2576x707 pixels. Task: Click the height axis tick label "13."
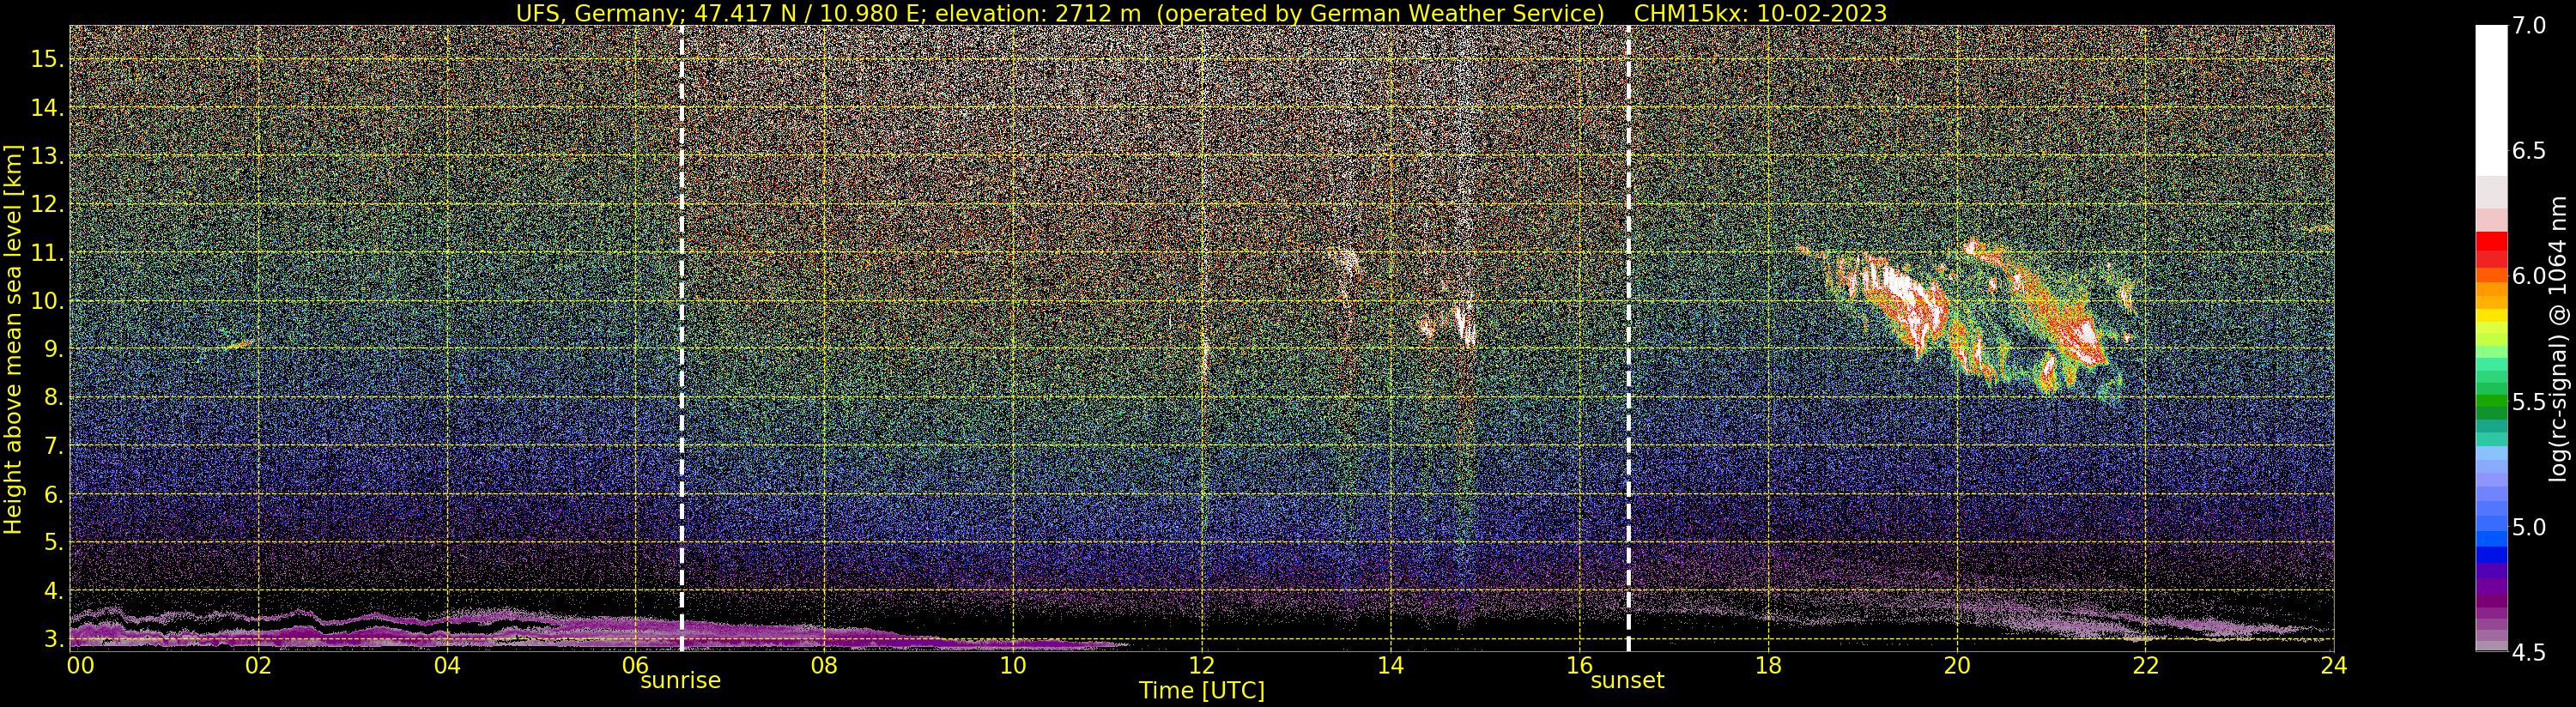48,157
